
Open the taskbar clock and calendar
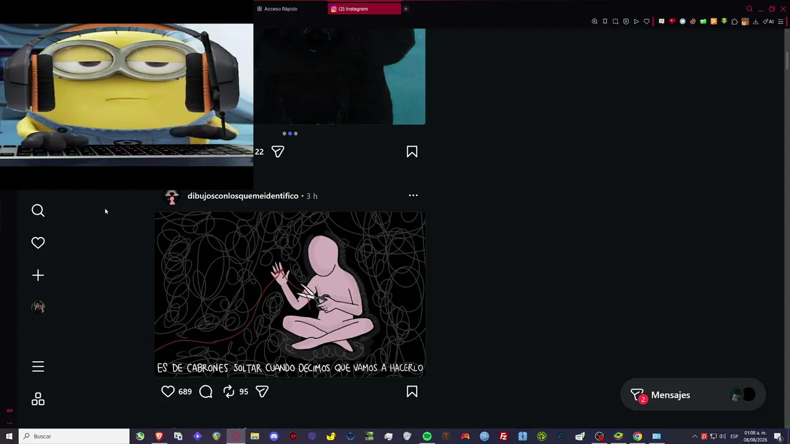755,437
